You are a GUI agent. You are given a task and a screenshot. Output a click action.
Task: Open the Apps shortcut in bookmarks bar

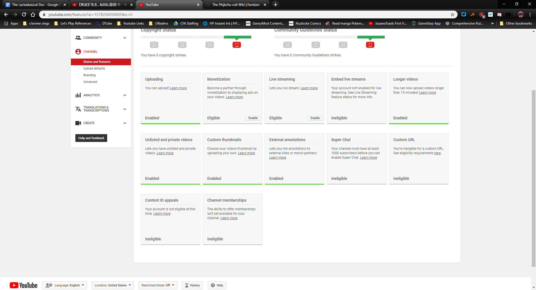click(x=11, y=23)
